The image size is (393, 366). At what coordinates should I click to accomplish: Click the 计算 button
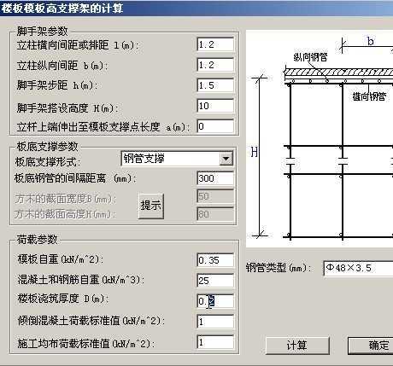(x=297, y=346)
